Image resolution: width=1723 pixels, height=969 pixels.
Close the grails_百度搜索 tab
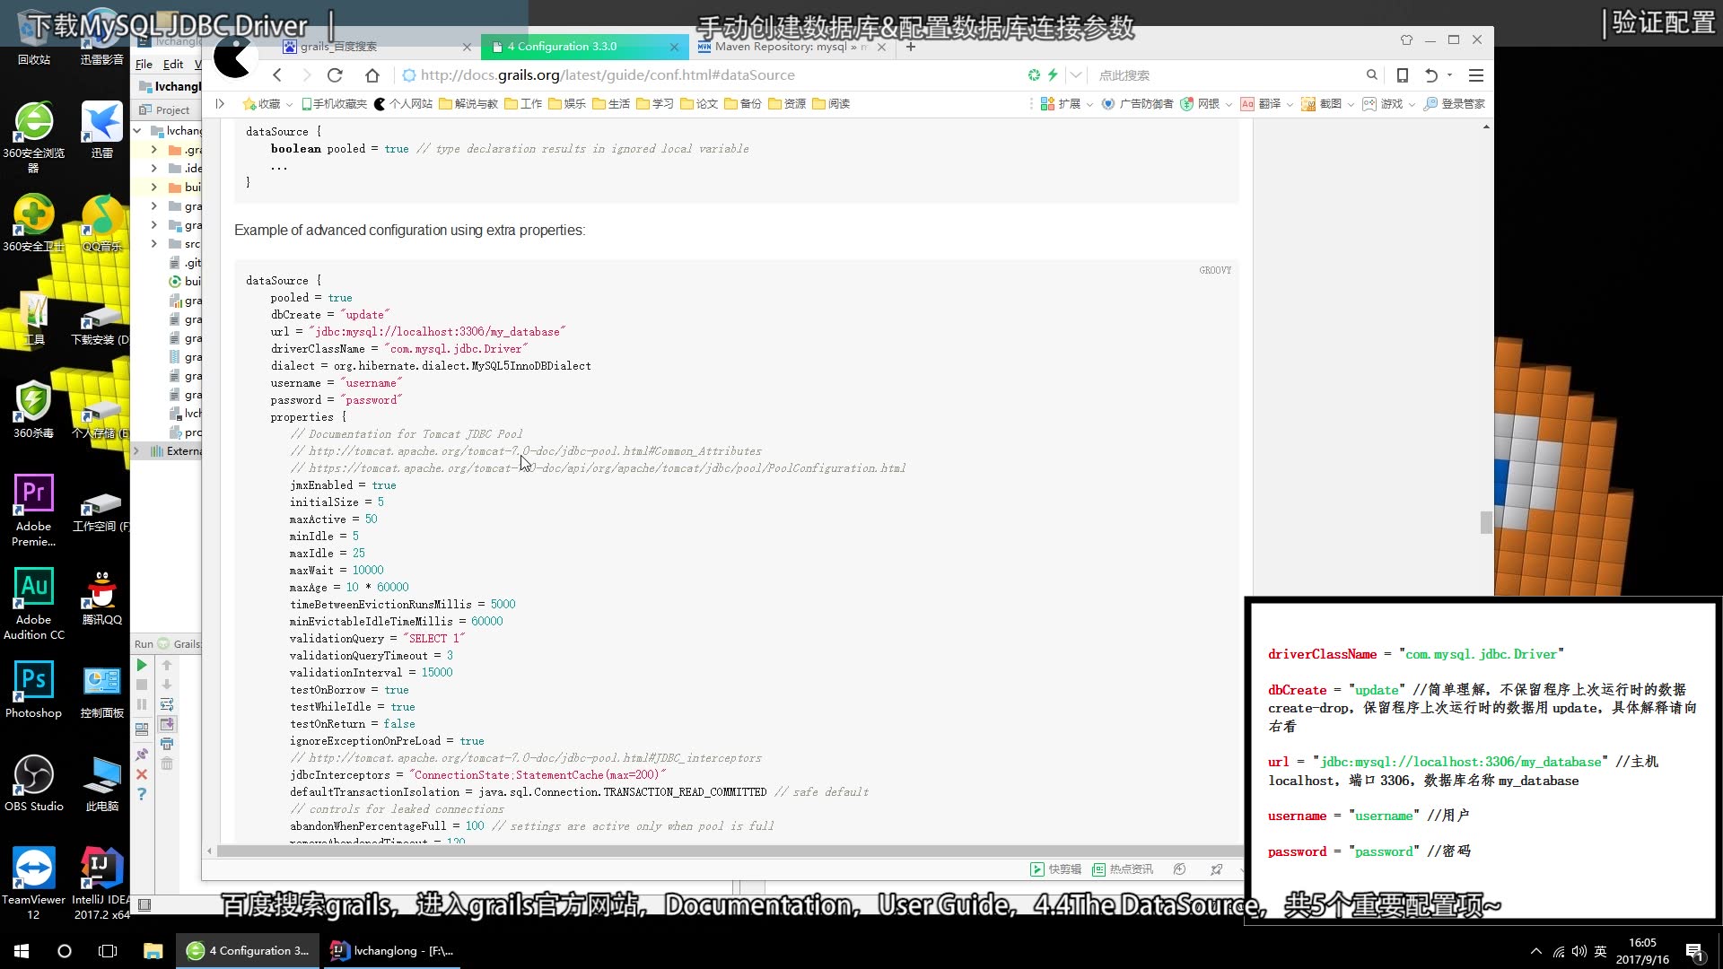tap(467, 47)
